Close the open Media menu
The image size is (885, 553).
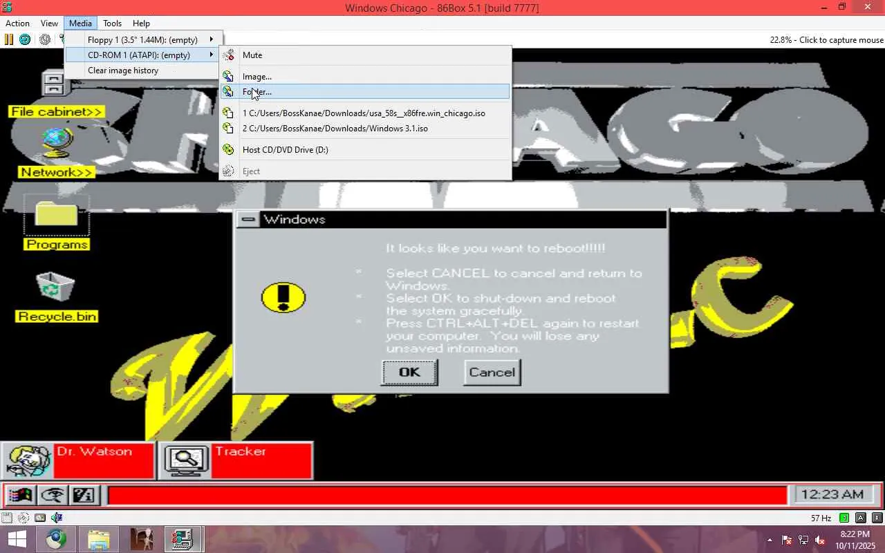(x=80, y=24)
